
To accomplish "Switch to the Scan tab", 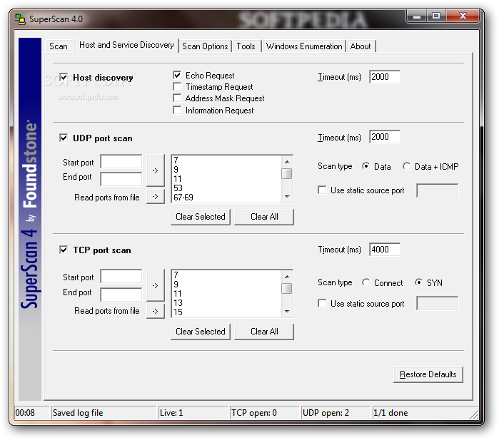I will [59, 46].
